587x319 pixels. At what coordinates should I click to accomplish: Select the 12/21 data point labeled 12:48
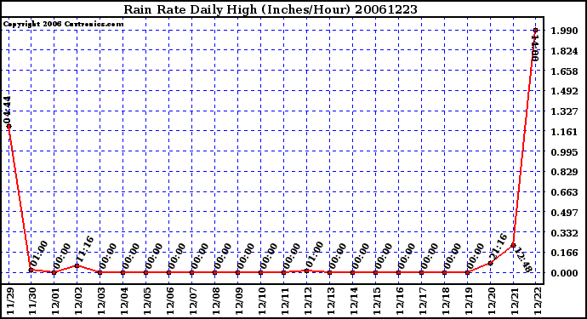[x=513, y=246]
